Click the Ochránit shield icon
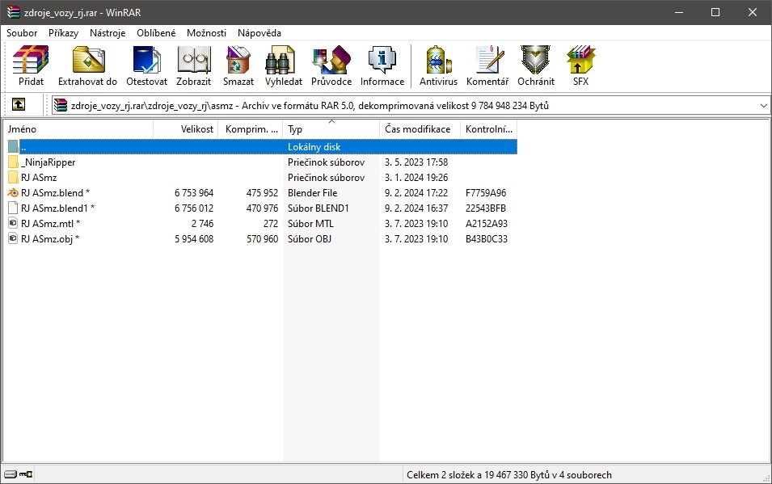The height and width of the screenshot is (484, 772). click(536, 60)
